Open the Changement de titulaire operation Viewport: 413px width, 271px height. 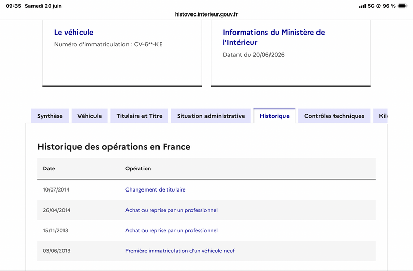pos(155,189)
